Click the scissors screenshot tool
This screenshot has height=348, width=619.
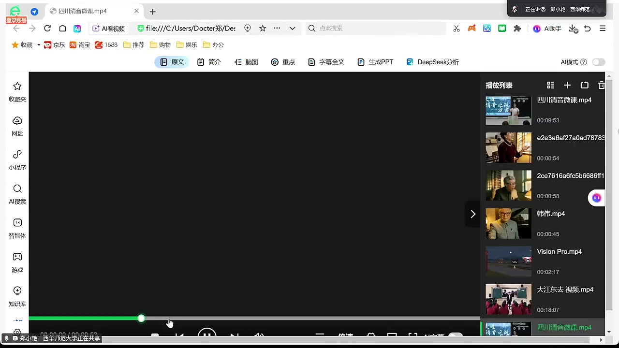(456, 29)
